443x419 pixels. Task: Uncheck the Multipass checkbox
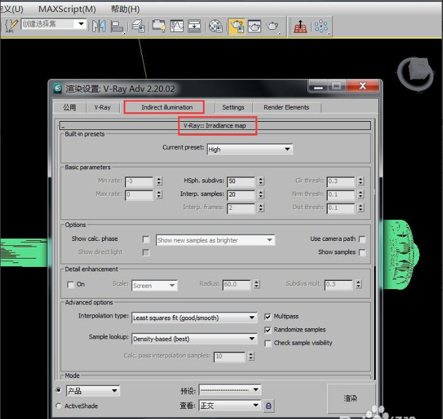(x=267, y=317)
